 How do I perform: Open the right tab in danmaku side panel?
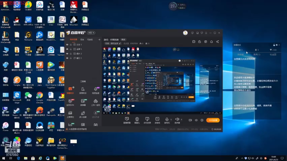point(273,55)
